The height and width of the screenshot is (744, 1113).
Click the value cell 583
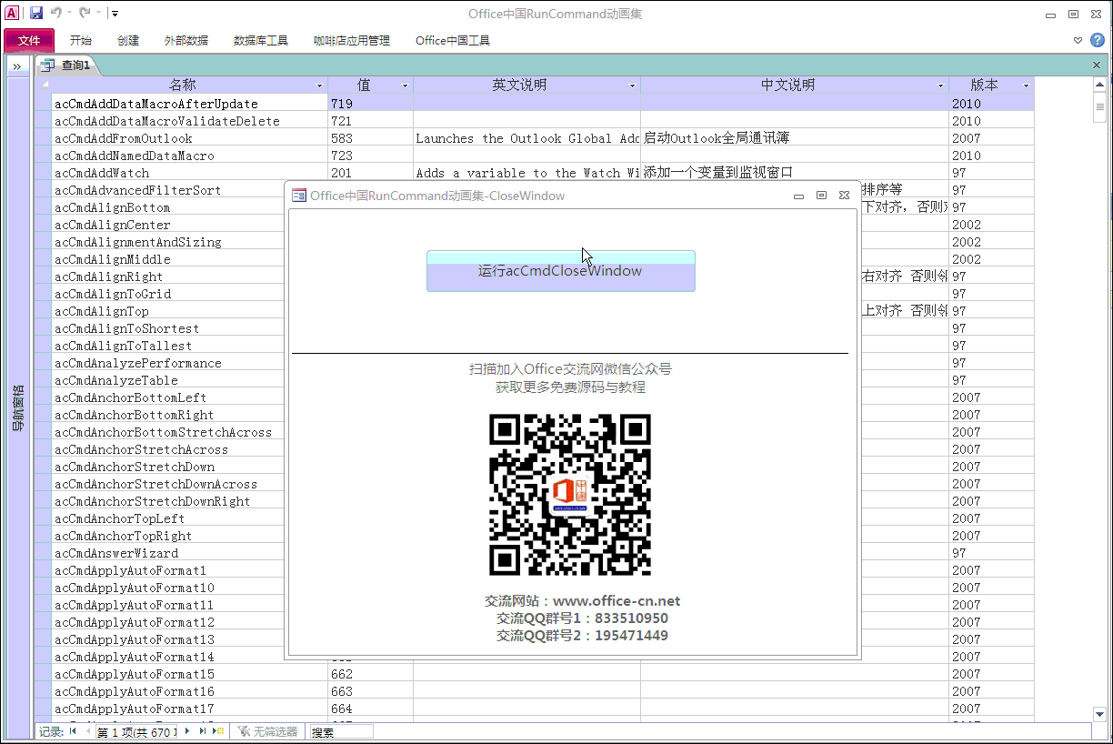pos(370,138)
